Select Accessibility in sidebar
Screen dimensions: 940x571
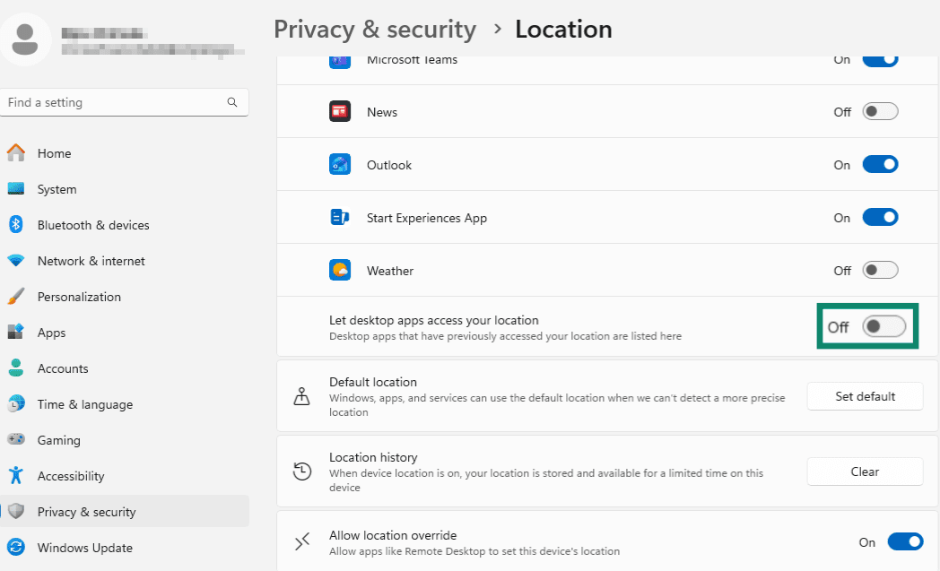[x=125, y=476]
